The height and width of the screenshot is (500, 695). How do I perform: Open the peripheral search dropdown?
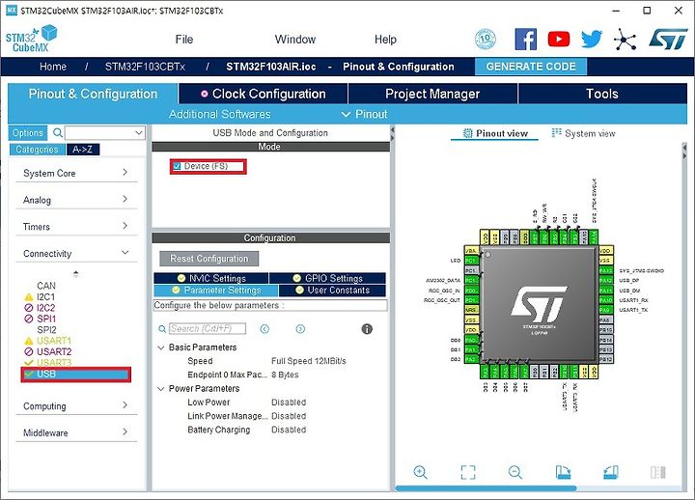coord(139,132)
